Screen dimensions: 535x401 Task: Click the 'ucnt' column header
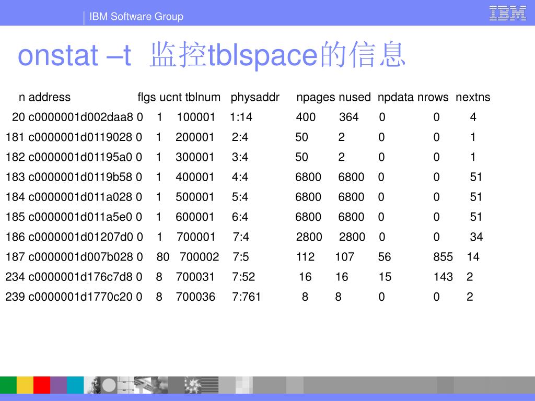(171, 98)
